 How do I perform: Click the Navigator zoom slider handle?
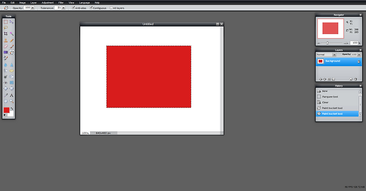pyautogui.click(x=327, y=43)
